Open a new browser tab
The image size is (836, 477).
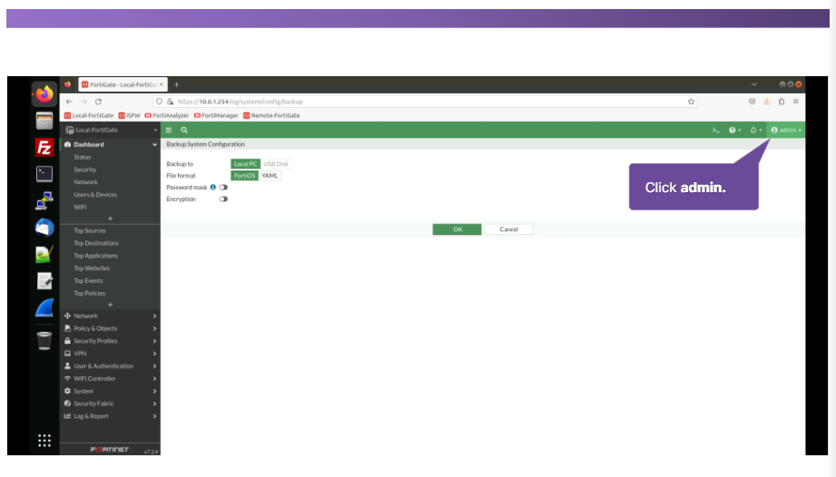[x=176, y=84]
